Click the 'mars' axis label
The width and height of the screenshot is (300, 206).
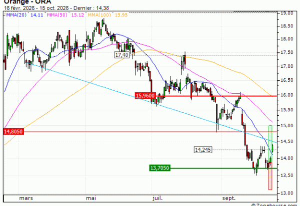(x=26, y=198)
